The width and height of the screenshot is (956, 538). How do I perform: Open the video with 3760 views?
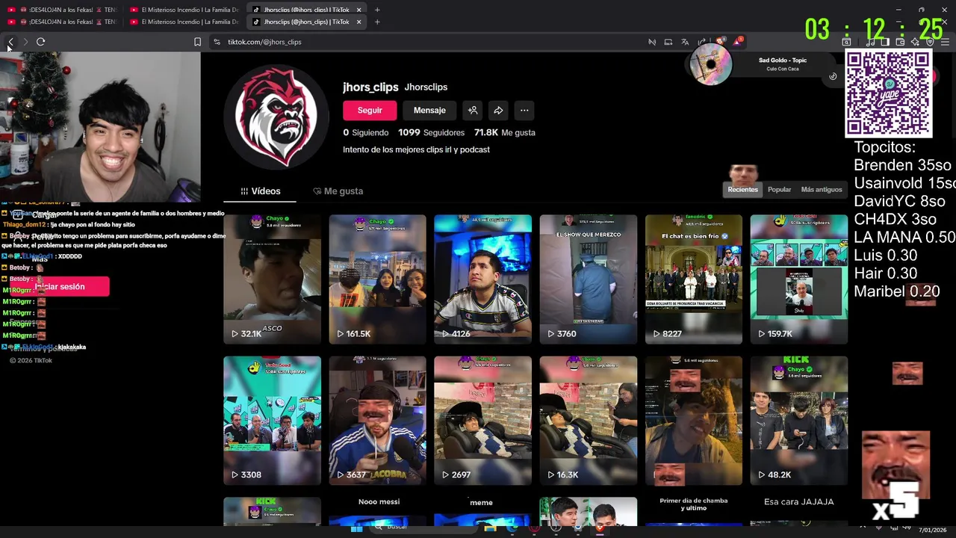589,279
